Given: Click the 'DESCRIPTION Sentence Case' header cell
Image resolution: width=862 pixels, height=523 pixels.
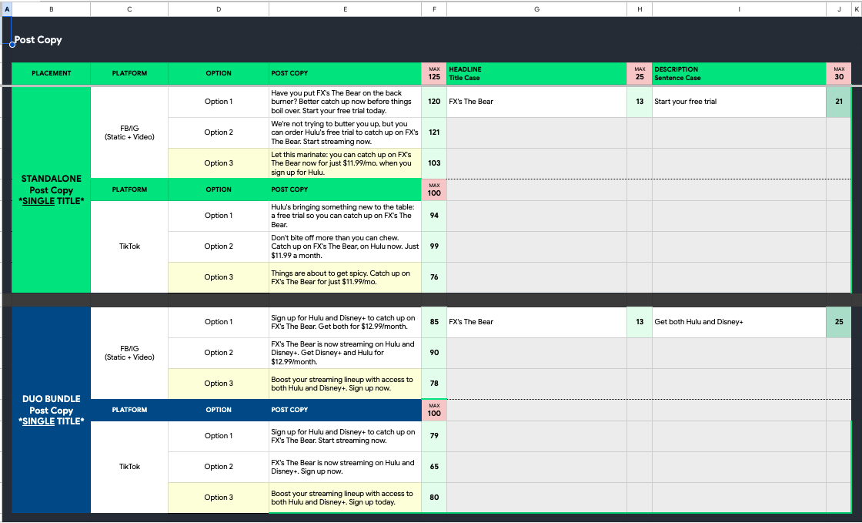Looking at the screenshot, I should 739,74.
